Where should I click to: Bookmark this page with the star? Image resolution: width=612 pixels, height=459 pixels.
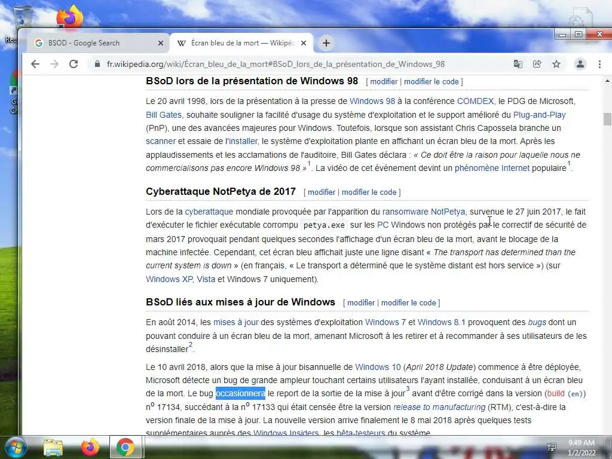(556, 64)
